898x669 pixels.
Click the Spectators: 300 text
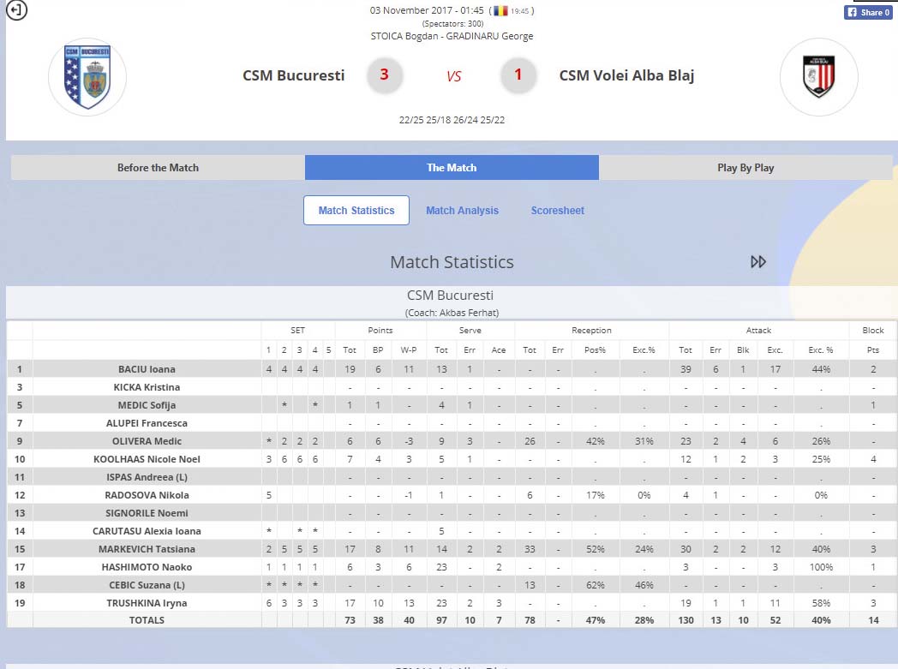pos(452,23)
